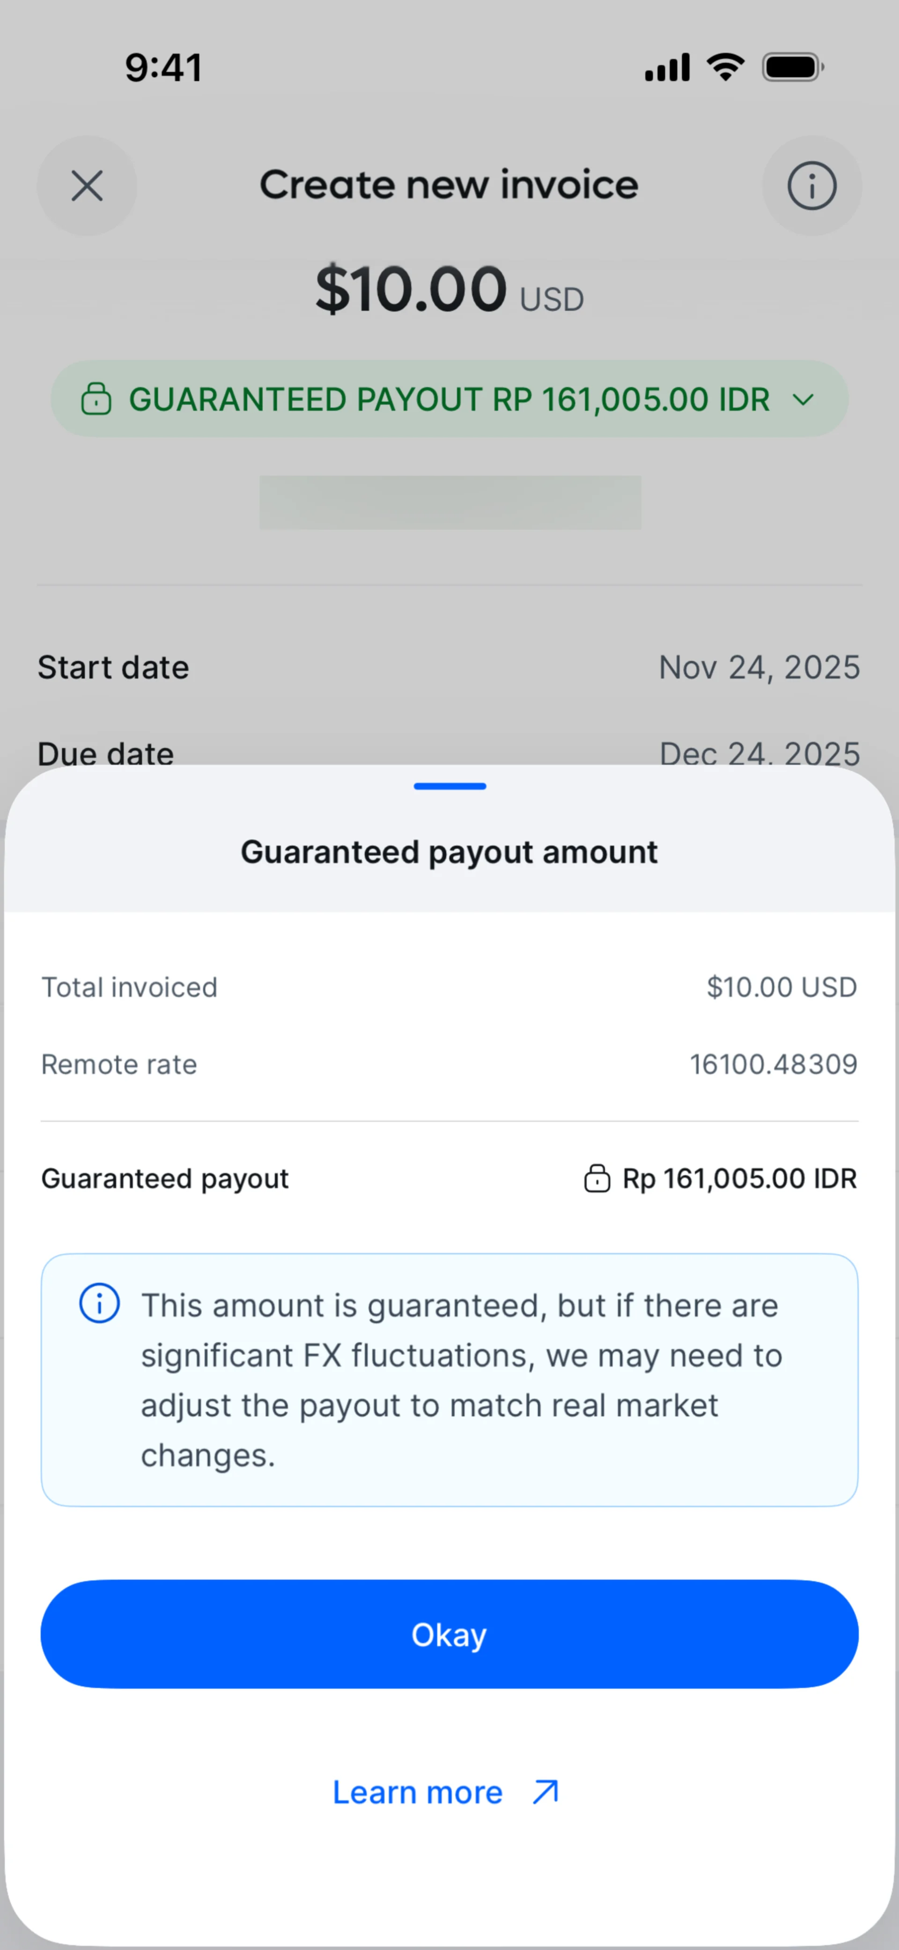Click the green lock icon in payout badge
The height and width of the screenshot is (1950, 899).
point(96,399)
